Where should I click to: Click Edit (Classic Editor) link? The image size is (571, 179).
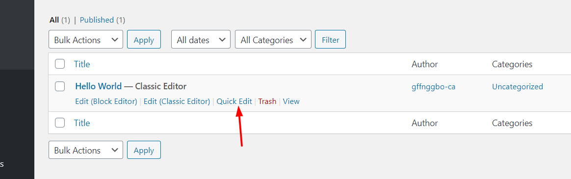[177, 102]
